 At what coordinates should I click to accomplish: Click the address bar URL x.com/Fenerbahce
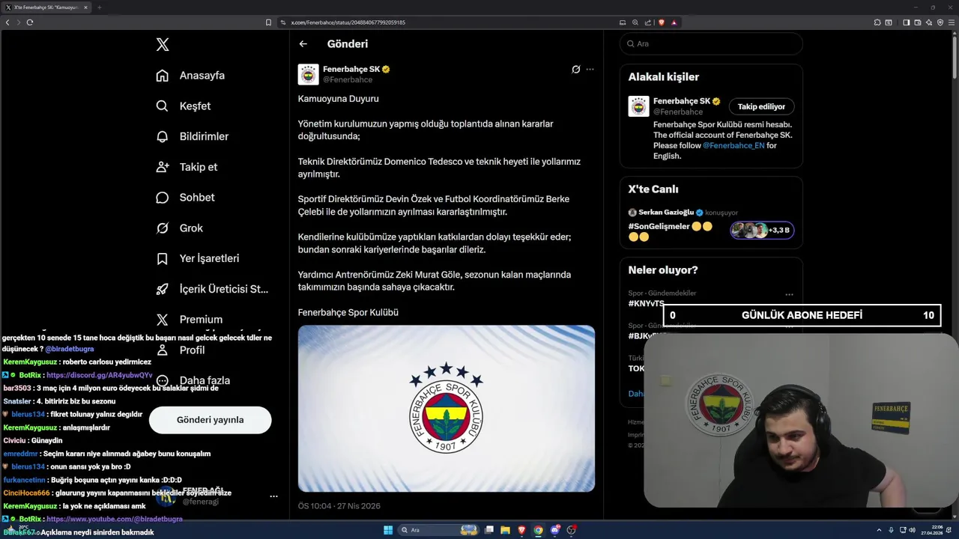coord(348,22)
